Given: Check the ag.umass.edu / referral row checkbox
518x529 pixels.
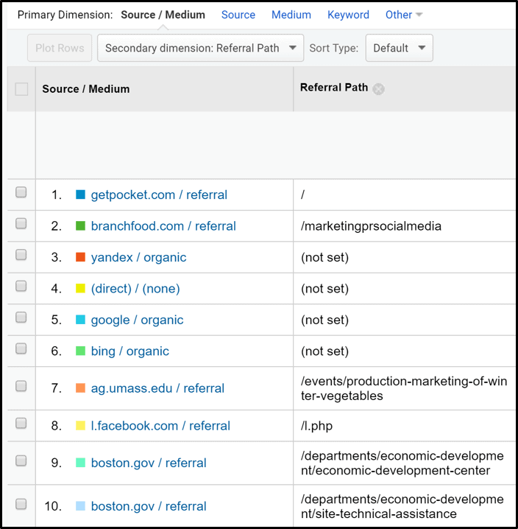Looking at the screenshot, I should (x=21, y=386).
